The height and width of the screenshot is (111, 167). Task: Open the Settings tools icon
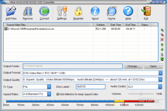[x=62, y=11]
